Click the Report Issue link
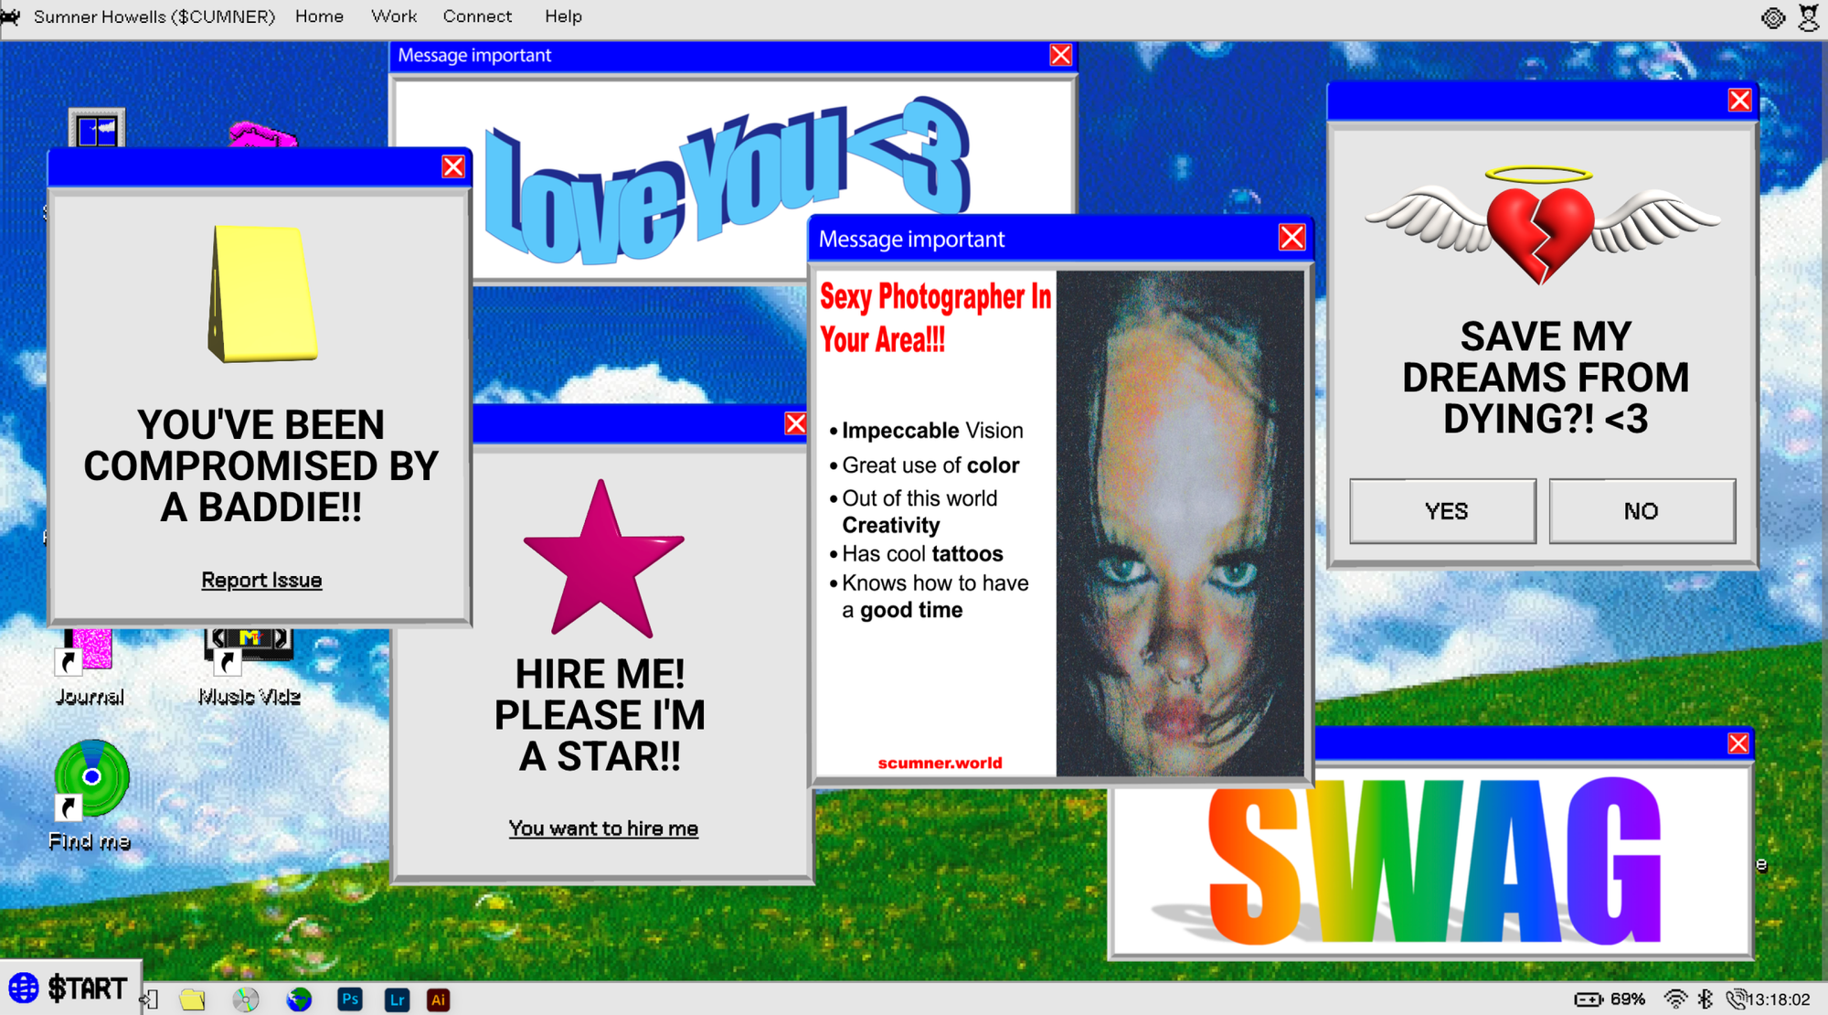The height and width of the screenshot is (1015, 1828). 261,580
